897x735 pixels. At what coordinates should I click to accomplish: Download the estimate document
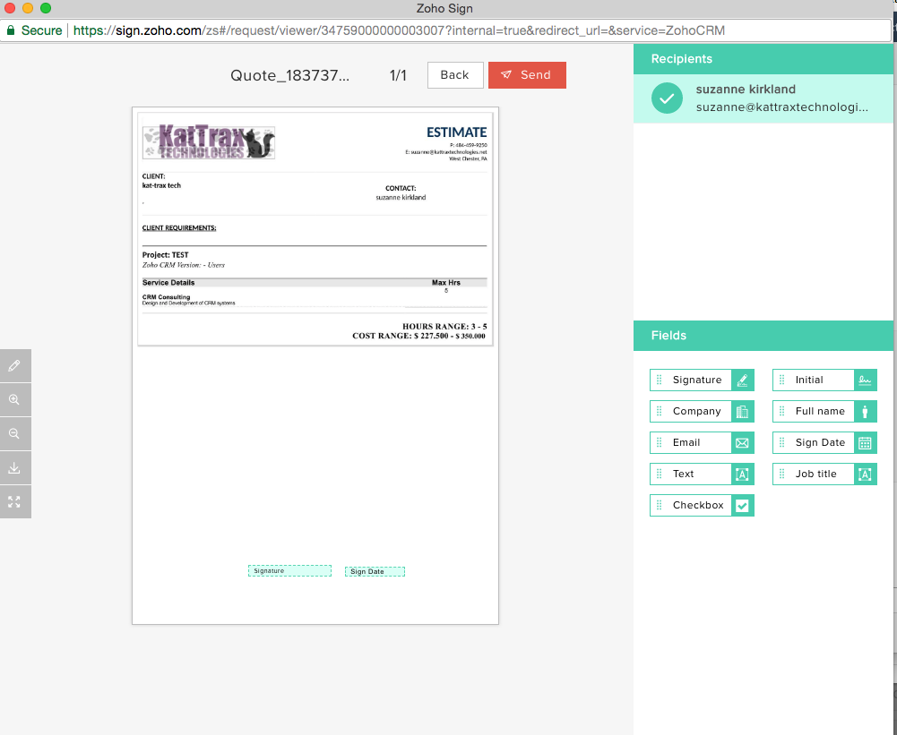coord(15,467)
